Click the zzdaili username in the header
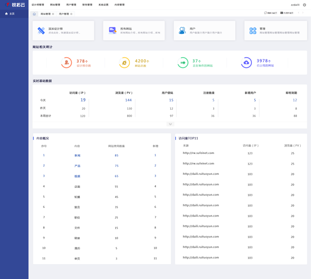 tap(295, 5)
